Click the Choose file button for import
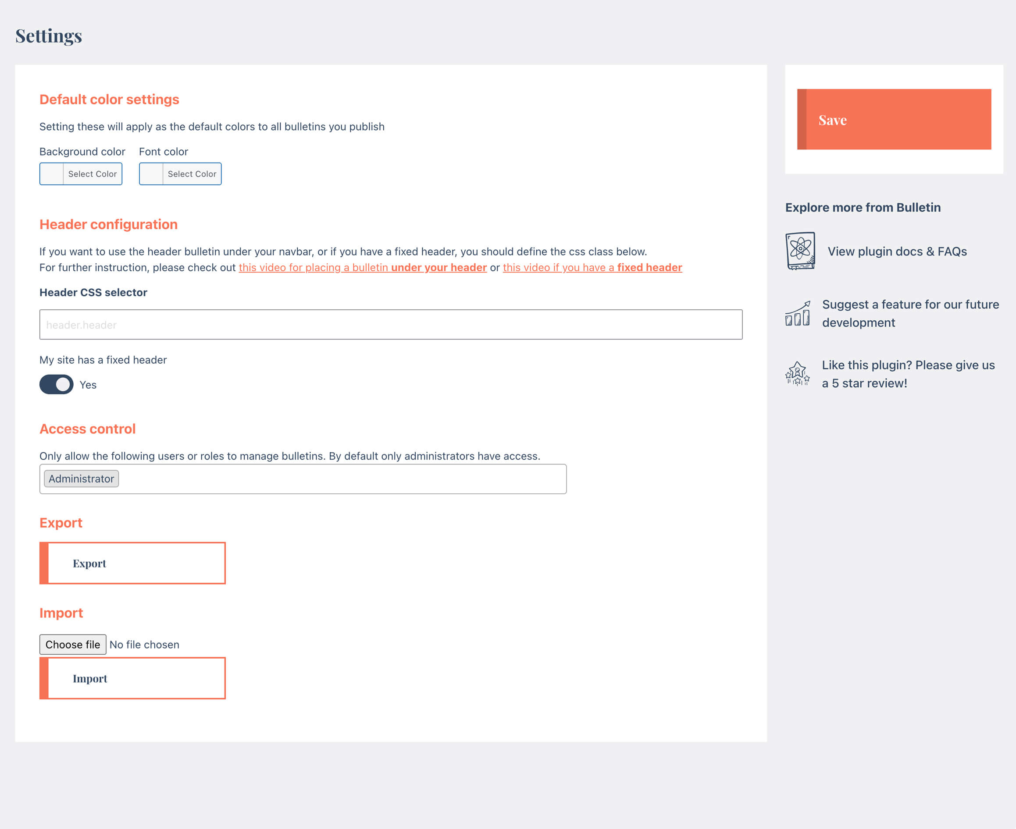The width and height of the screenshot is (1016, 829). click(x=73, y=644)
